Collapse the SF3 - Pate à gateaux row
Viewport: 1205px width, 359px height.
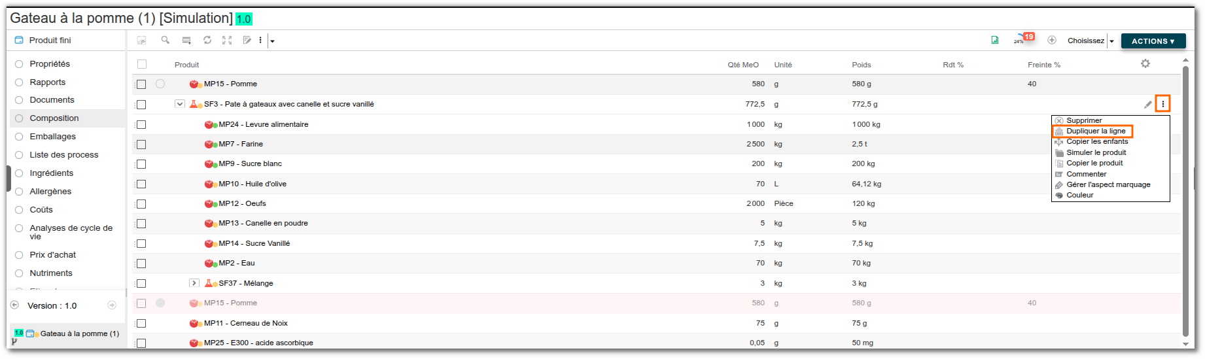point(180,104)
